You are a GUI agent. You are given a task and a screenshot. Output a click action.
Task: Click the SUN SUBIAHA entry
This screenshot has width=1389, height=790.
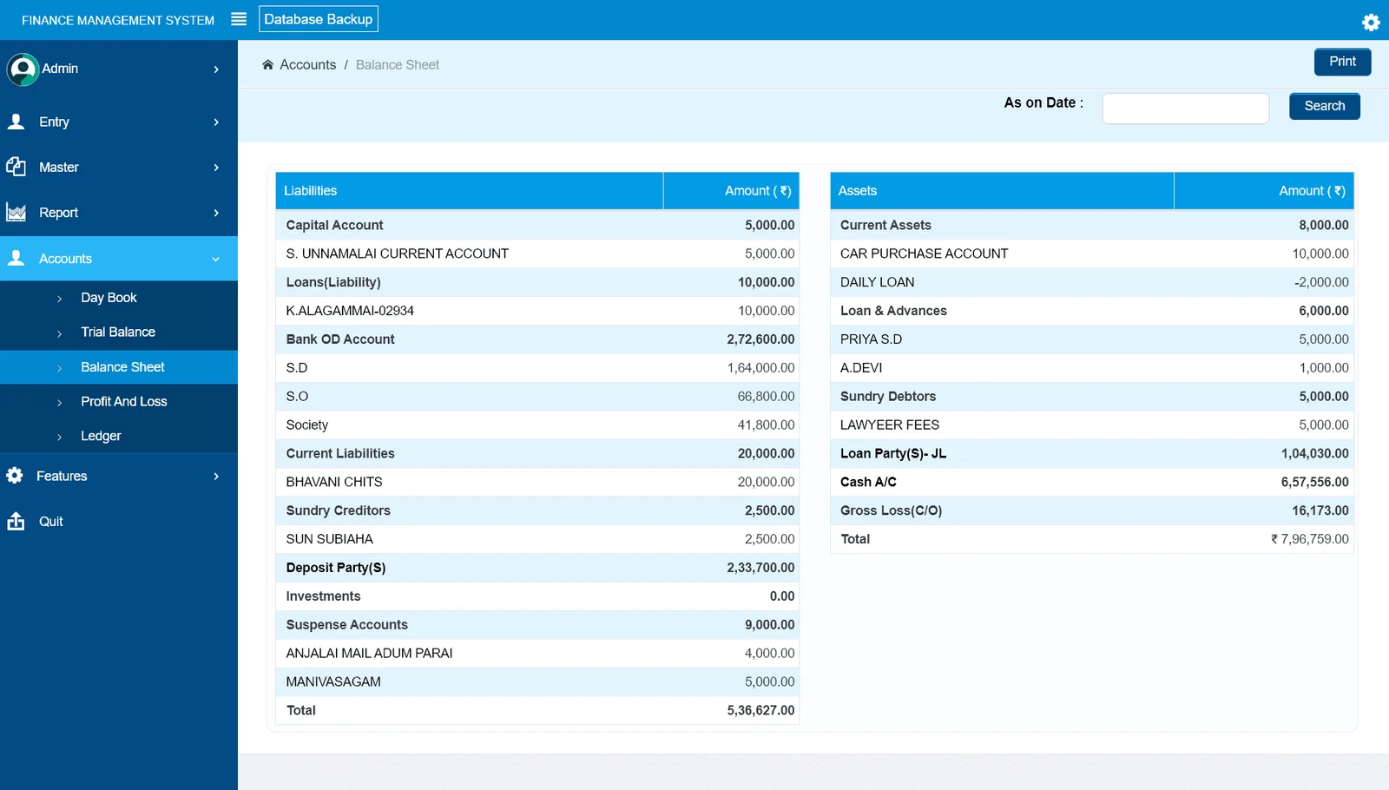pyautogui.click(x=330, y=539)
